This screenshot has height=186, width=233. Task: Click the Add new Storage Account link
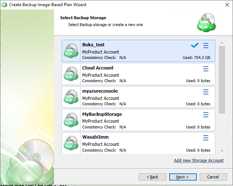point(199,161)
